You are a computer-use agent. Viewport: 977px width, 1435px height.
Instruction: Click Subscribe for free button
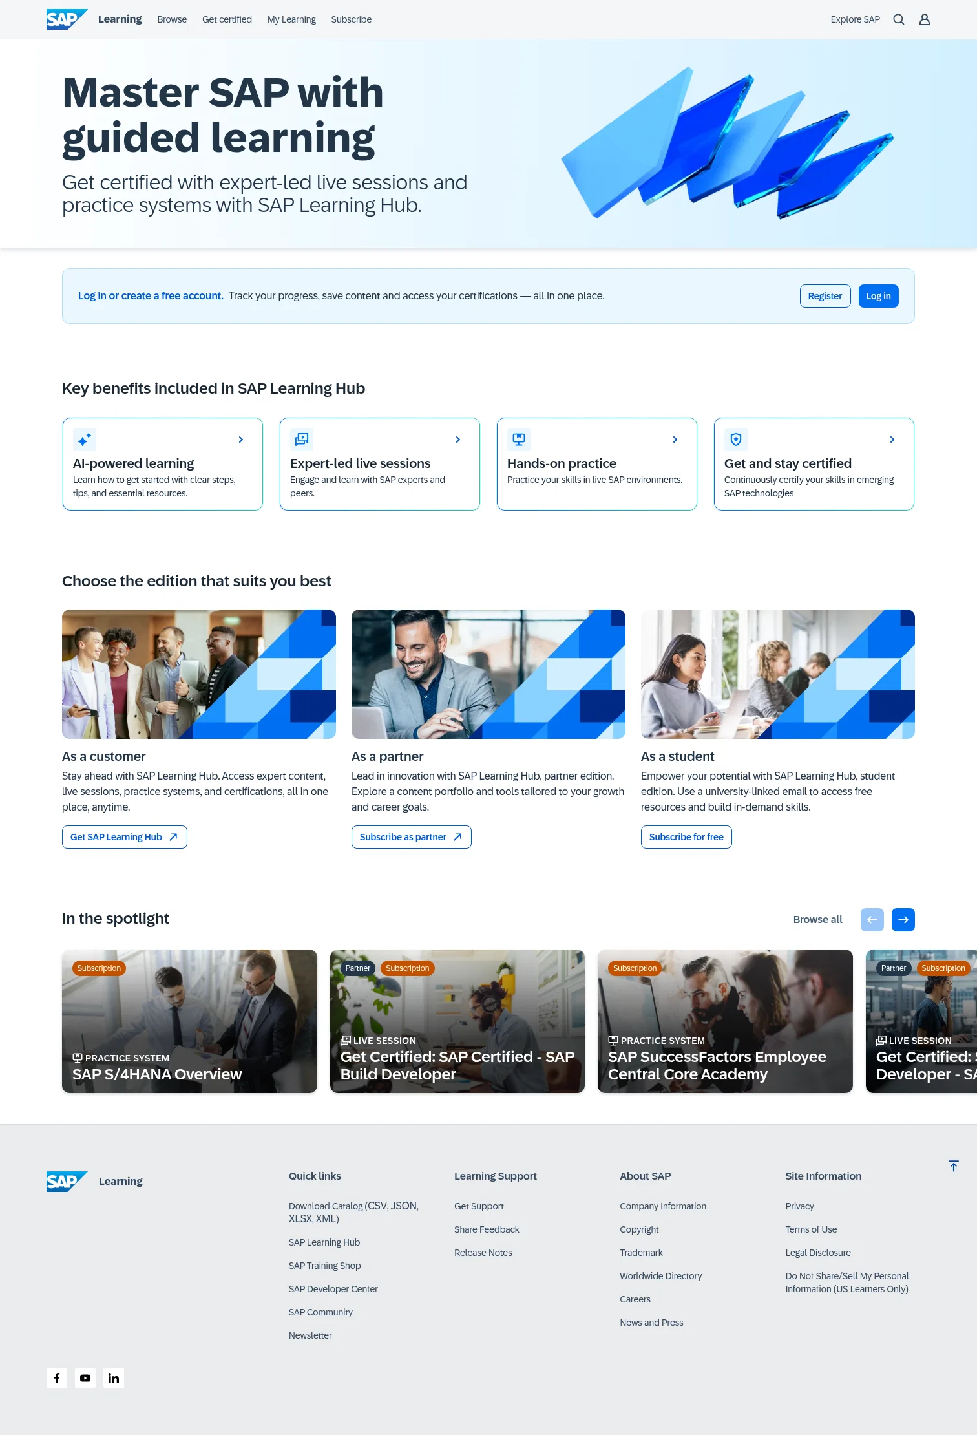686,837
